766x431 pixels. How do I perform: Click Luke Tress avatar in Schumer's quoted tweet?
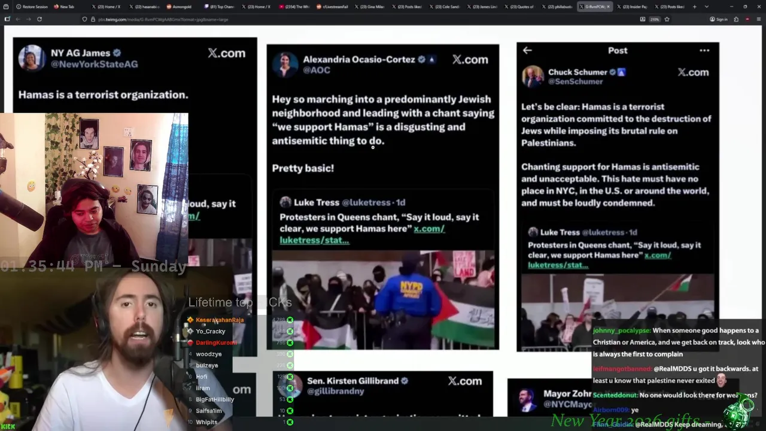pos(533,232)
